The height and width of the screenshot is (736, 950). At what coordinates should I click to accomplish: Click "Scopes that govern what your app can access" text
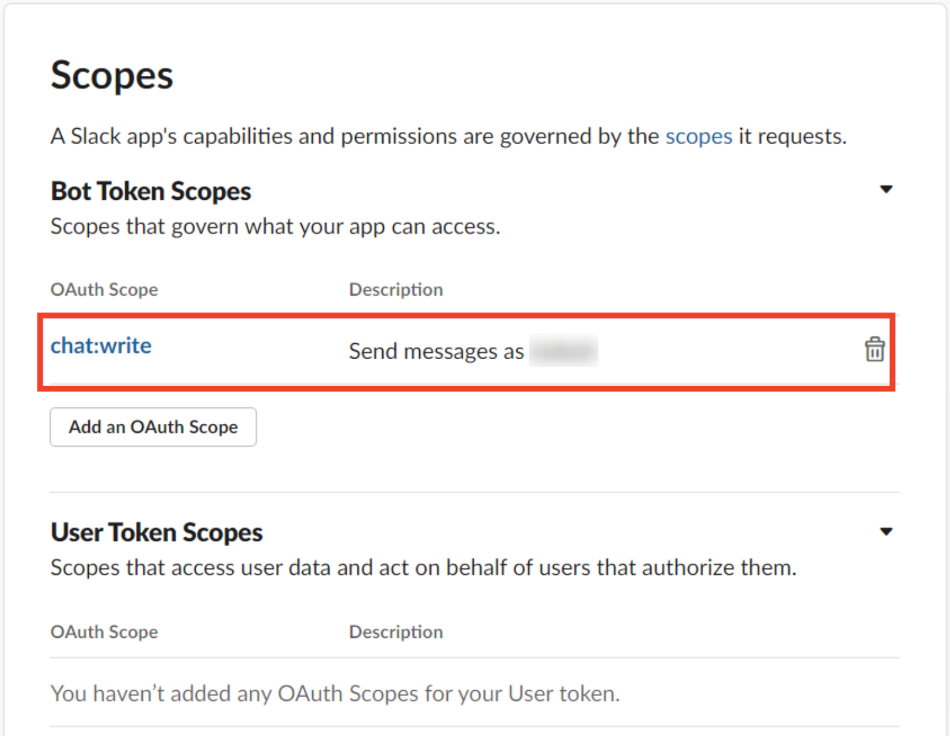[275, 227]
